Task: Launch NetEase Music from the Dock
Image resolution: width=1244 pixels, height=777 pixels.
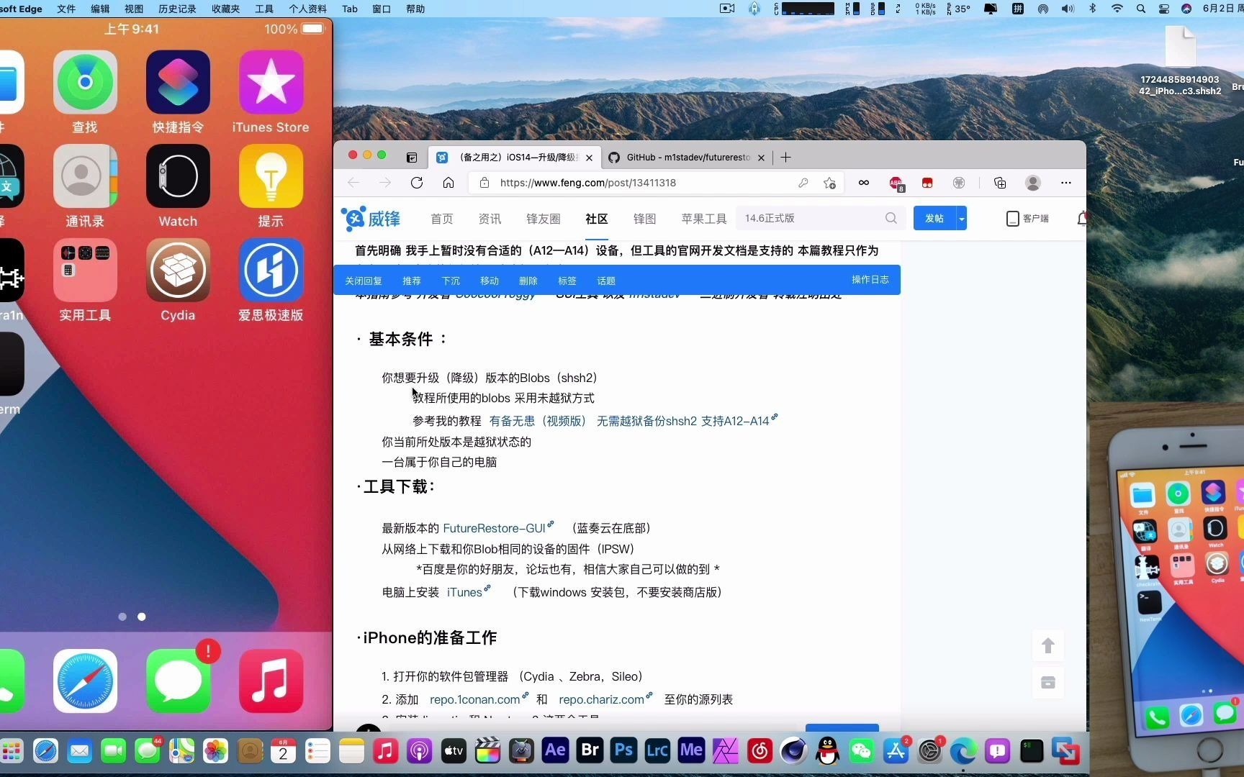Action: coord(760,751)
